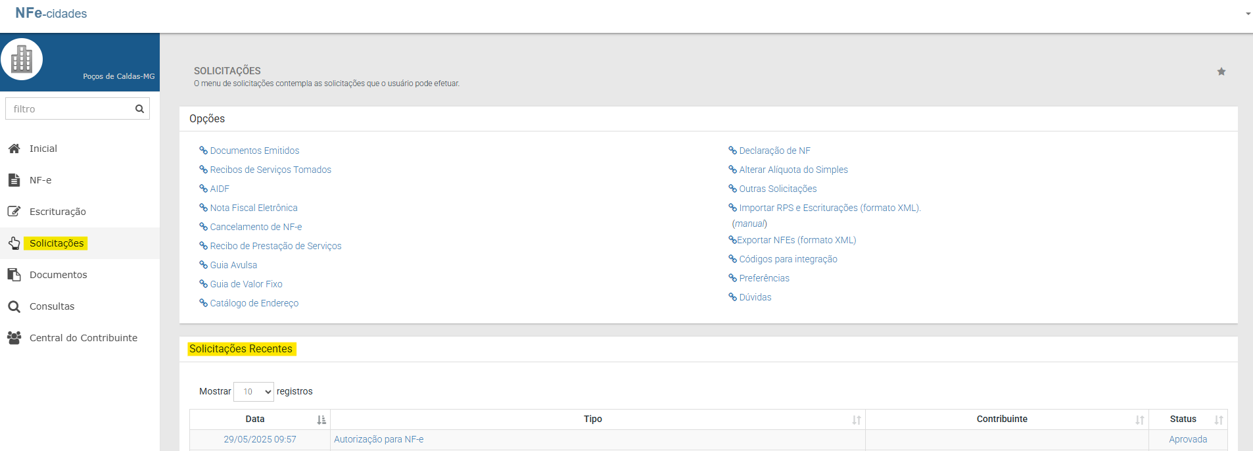Click the files icon beside Documentos
1253x451 pixels.
coord(14,275)
